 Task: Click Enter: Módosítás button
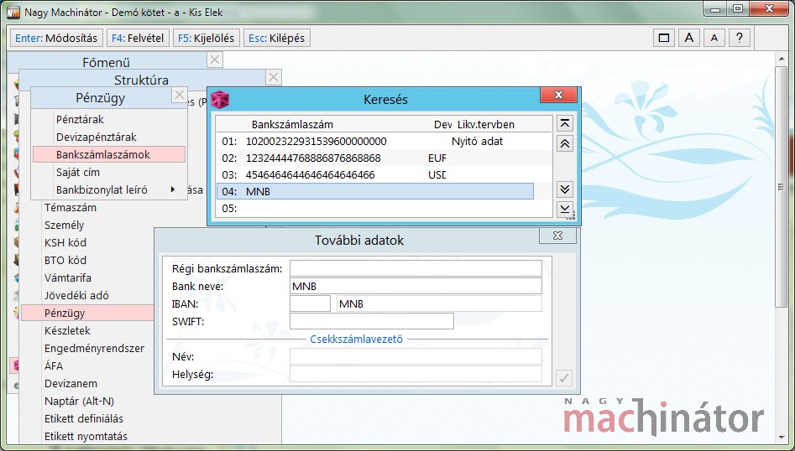pos(56,38)
